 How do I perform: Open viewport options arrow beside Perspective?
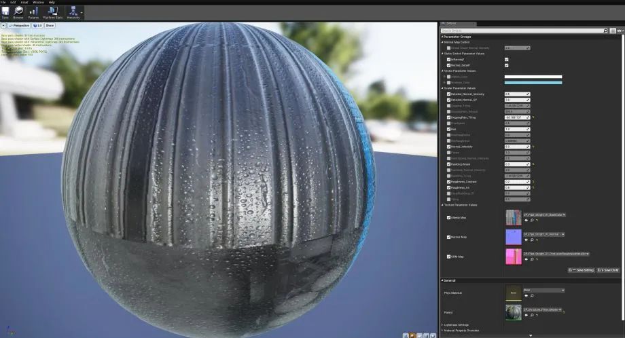[3, 26]
